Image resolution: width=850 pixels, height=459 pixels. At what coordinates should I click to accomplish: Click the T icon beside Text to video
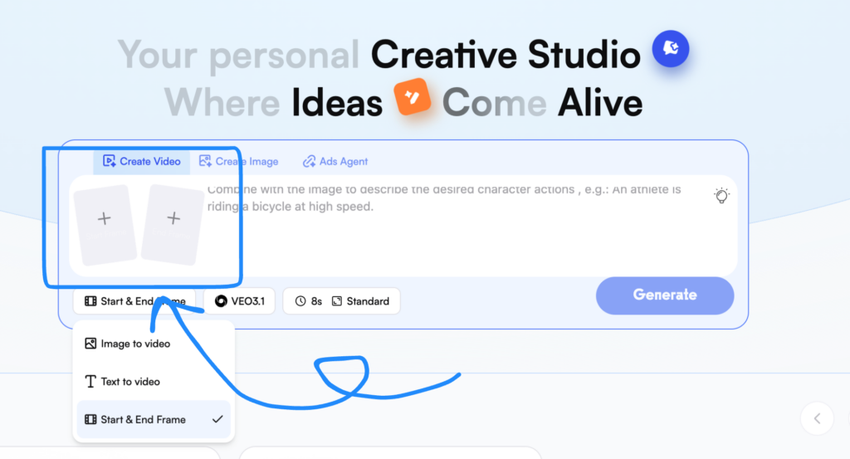[x=90, y=382]
